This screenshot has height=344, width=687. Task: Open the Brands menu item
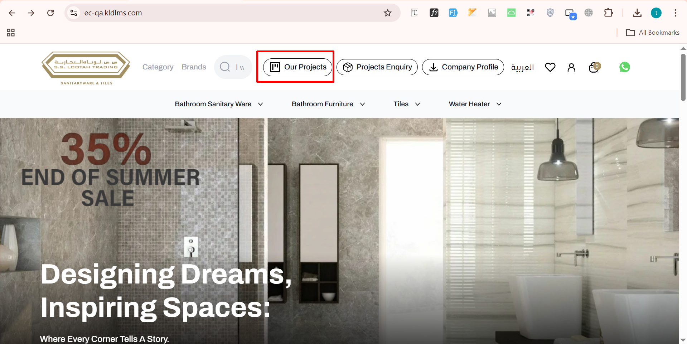click(x=194, y=67)
